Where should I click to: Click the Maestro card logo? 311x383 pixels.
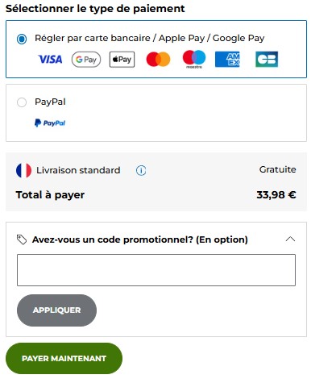pyautogui.click(x=194, y=59)
